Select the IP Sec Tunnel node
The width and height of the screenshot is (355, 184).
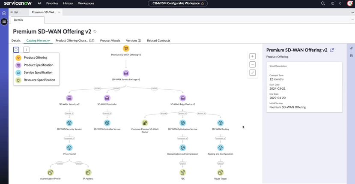(69, 148)
